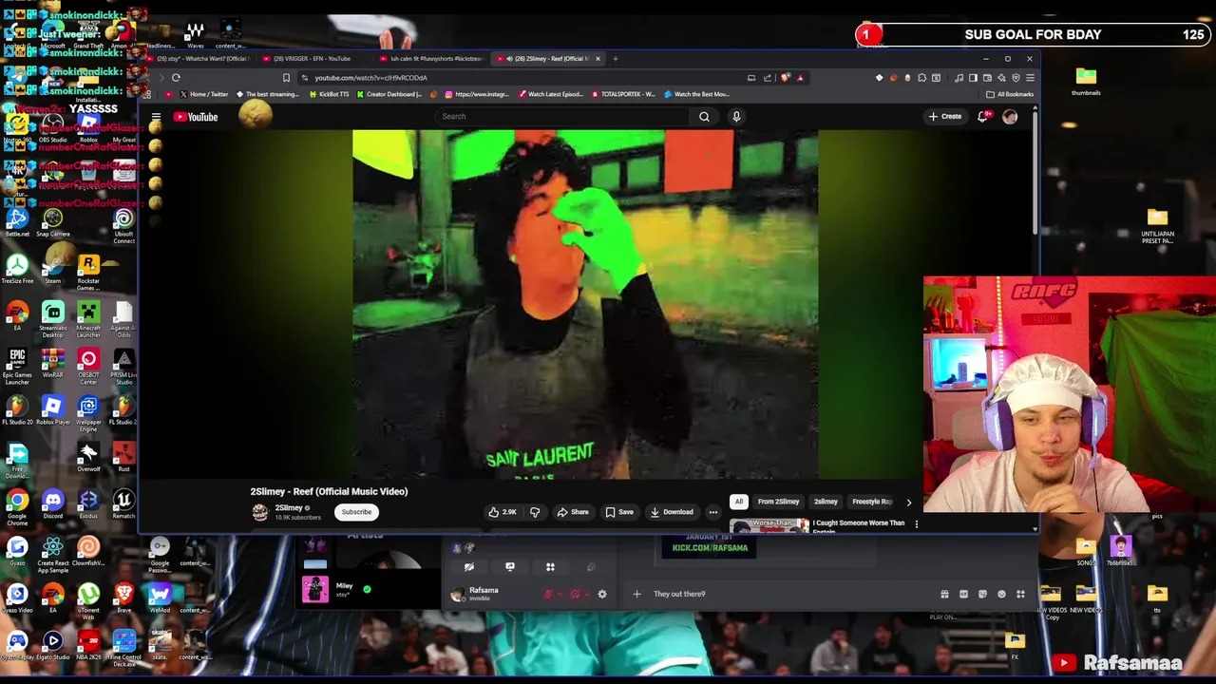The width and height of the screenshot is (1216, 684).
Task: Open 2Slimey channel avatar
Action: pyautogui.click(x=260, y=512)
